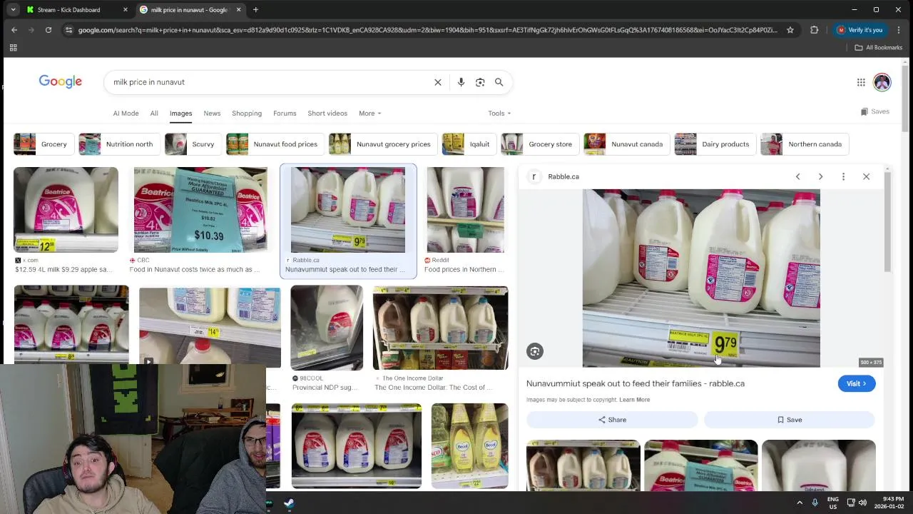Image resolution: width=913 pixels, height=514 pixels.
Task: Open the Shopping tab
Action: point(247,114)
